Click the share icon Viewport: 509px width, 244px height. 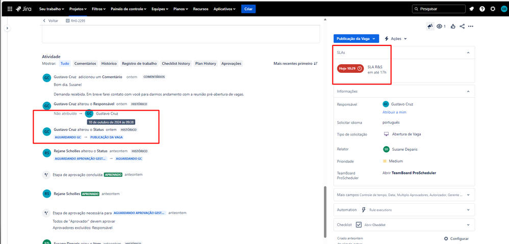[x=462, y=26]
